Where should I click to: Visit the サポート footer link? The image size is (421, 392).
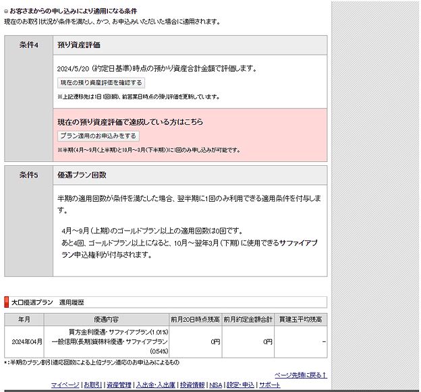[x=269, y=385]
